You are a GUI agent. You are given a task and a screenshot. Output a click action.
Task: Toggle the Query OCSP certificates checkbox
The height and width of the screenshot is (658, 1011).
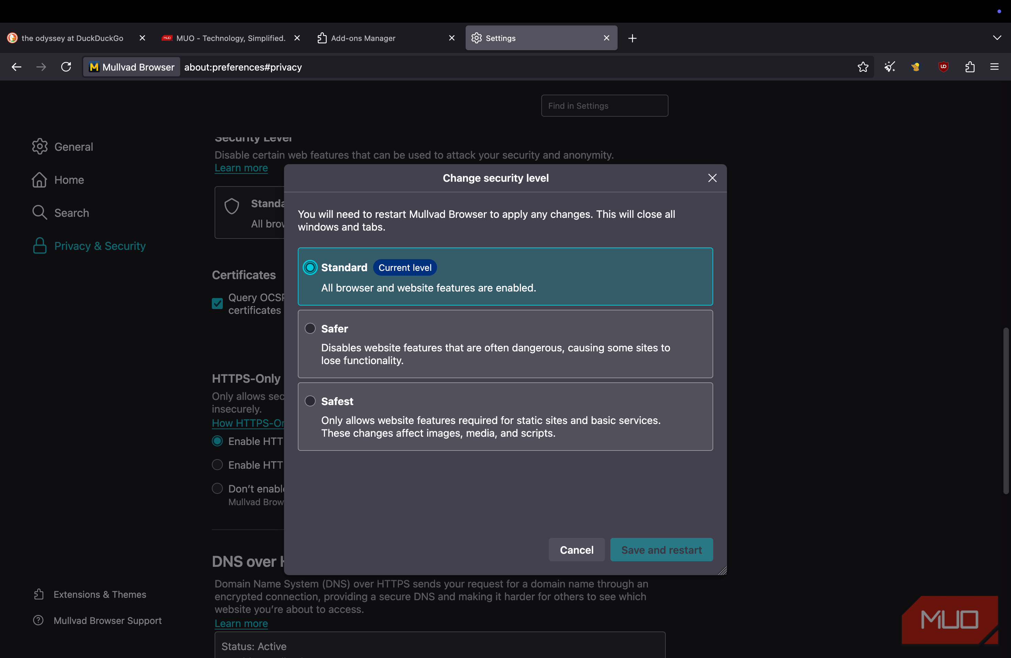click(217, 304)
